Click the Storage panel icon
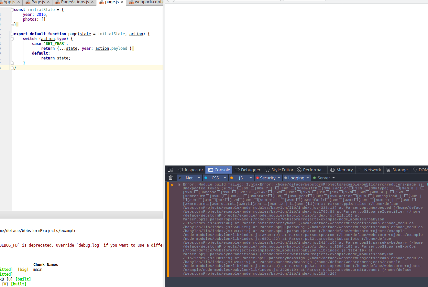The height and width of the screenshot is (287, 428). (x=388, y=170)
